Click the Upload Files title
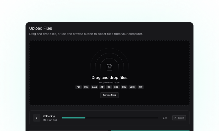 [x=41, y=28]
